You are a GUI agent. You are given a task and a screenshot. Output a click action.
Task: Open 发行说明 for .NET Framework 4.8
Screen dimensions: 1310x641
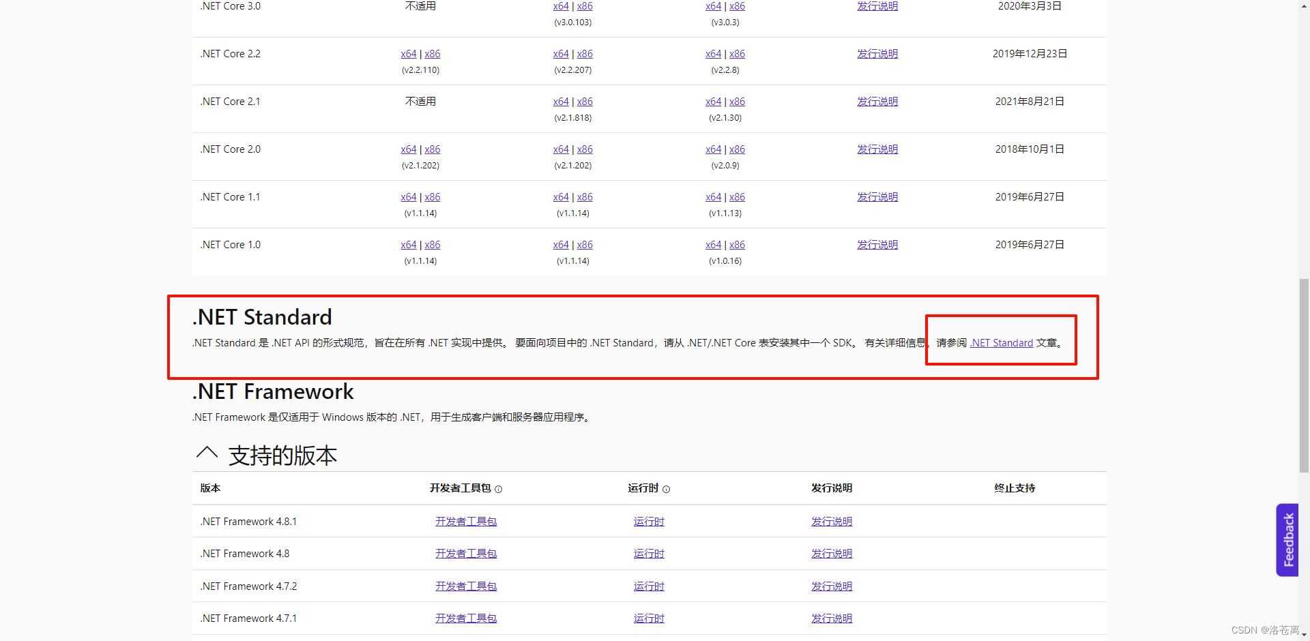click(x=832, y=554)
